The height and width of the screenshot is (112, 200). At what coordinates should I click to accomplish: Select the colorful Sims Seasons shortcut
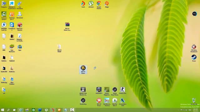[107, 100]
